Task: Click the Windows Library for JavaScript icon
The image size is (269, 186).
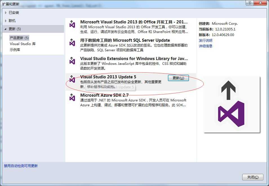Action: click(x=72, y=61)
